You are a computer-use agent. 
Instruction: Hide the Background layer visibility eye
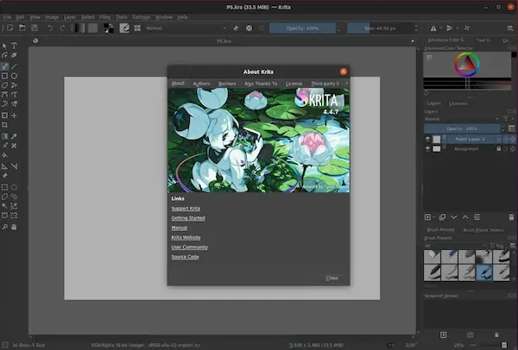(427, 149)
